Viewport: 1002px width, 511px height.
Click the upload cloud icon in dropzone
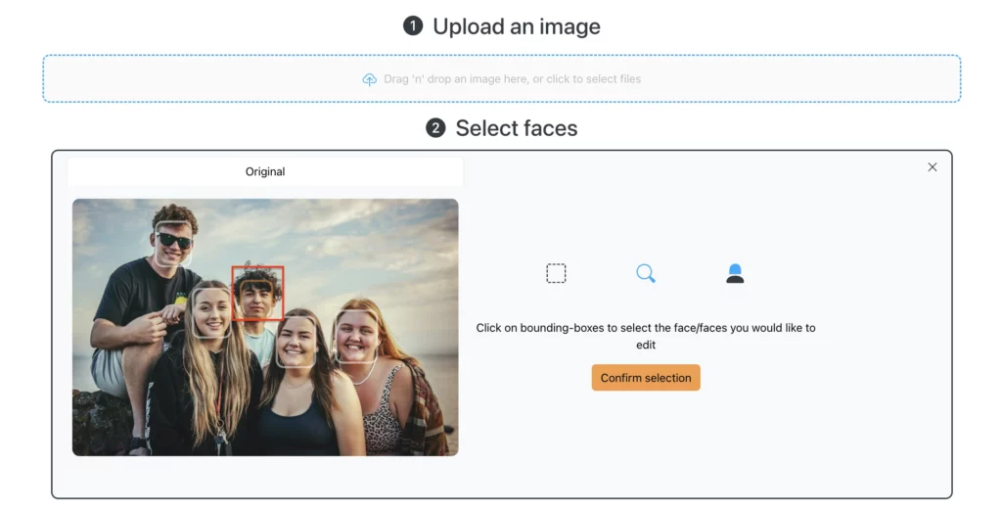[369, 79]
